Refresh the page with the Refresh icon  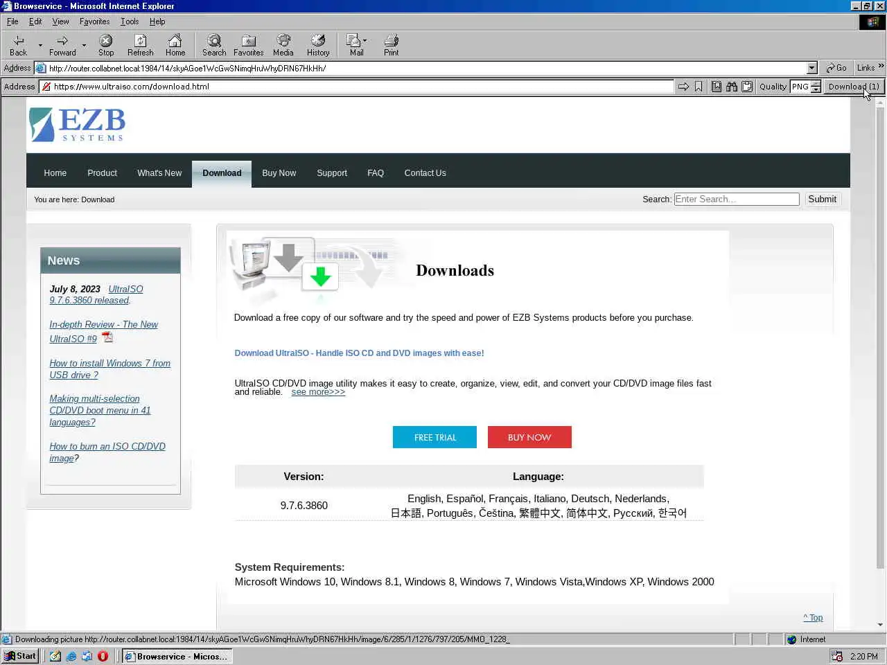(141, 46)
